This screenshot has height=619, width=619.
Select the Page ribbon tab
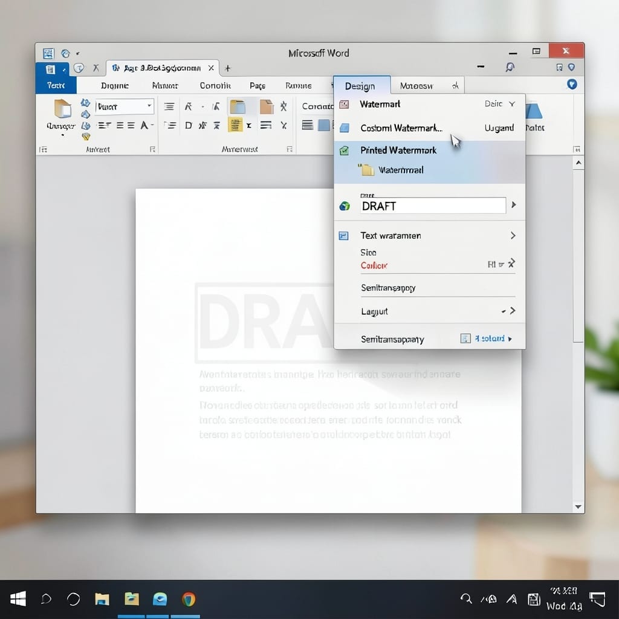pos(258,86)
